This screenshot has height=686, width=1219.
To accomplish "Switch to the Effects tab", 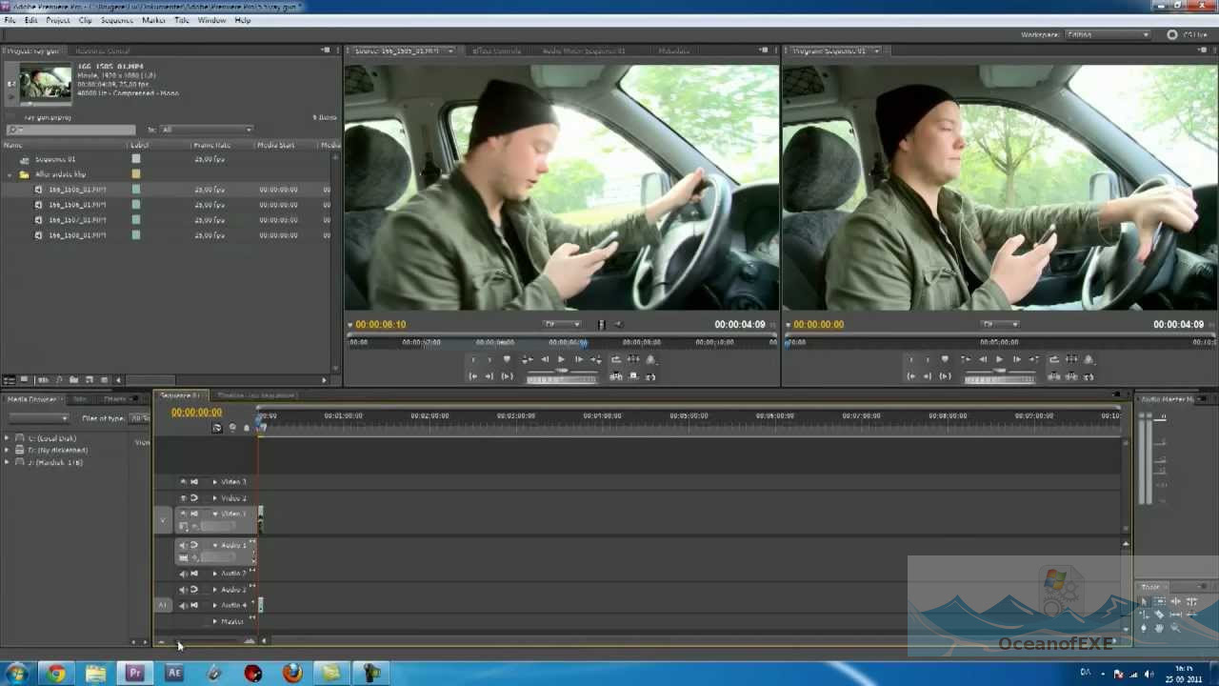I will click(115, 399).
